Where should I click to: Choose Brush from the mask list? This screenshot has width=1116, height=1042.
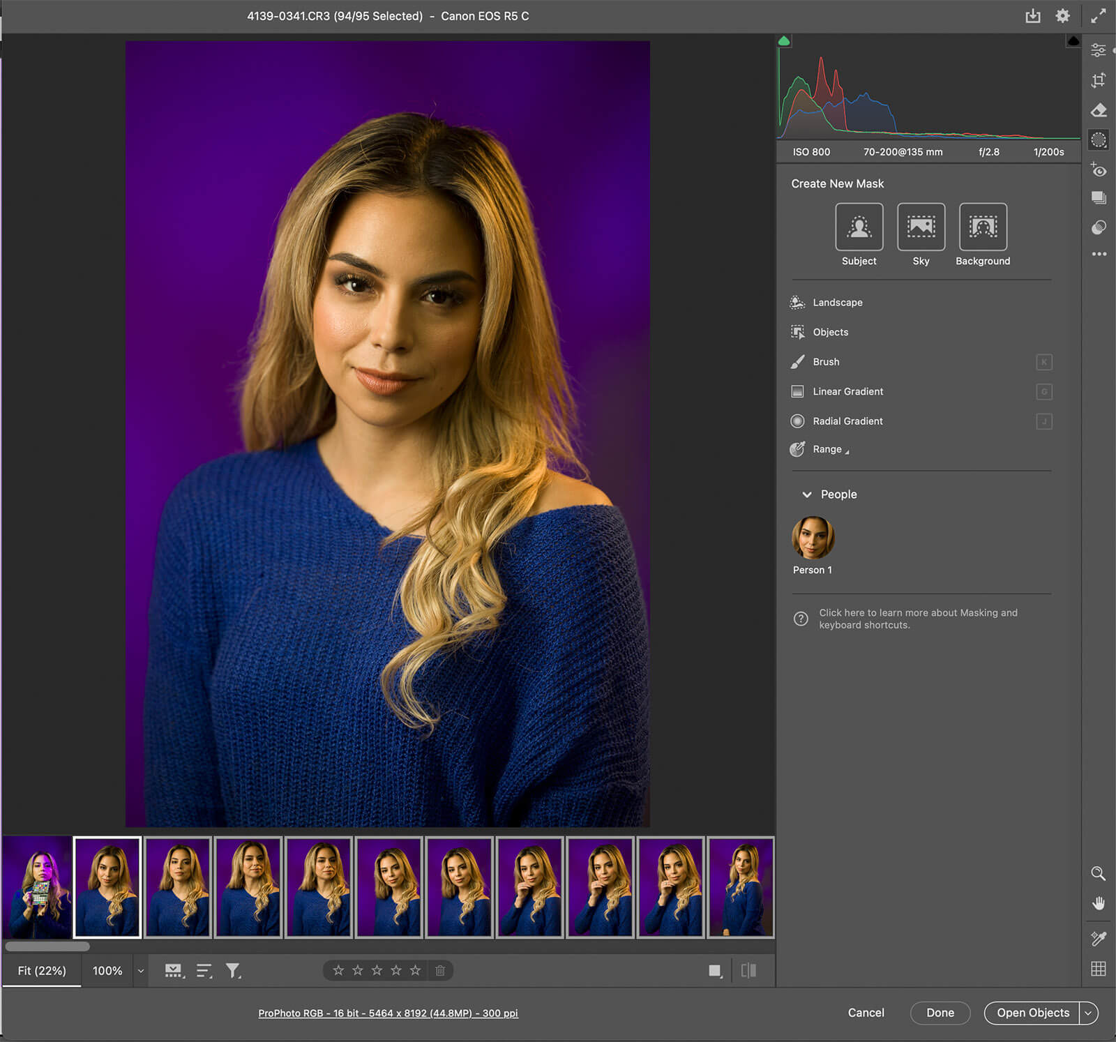point(826,362)
